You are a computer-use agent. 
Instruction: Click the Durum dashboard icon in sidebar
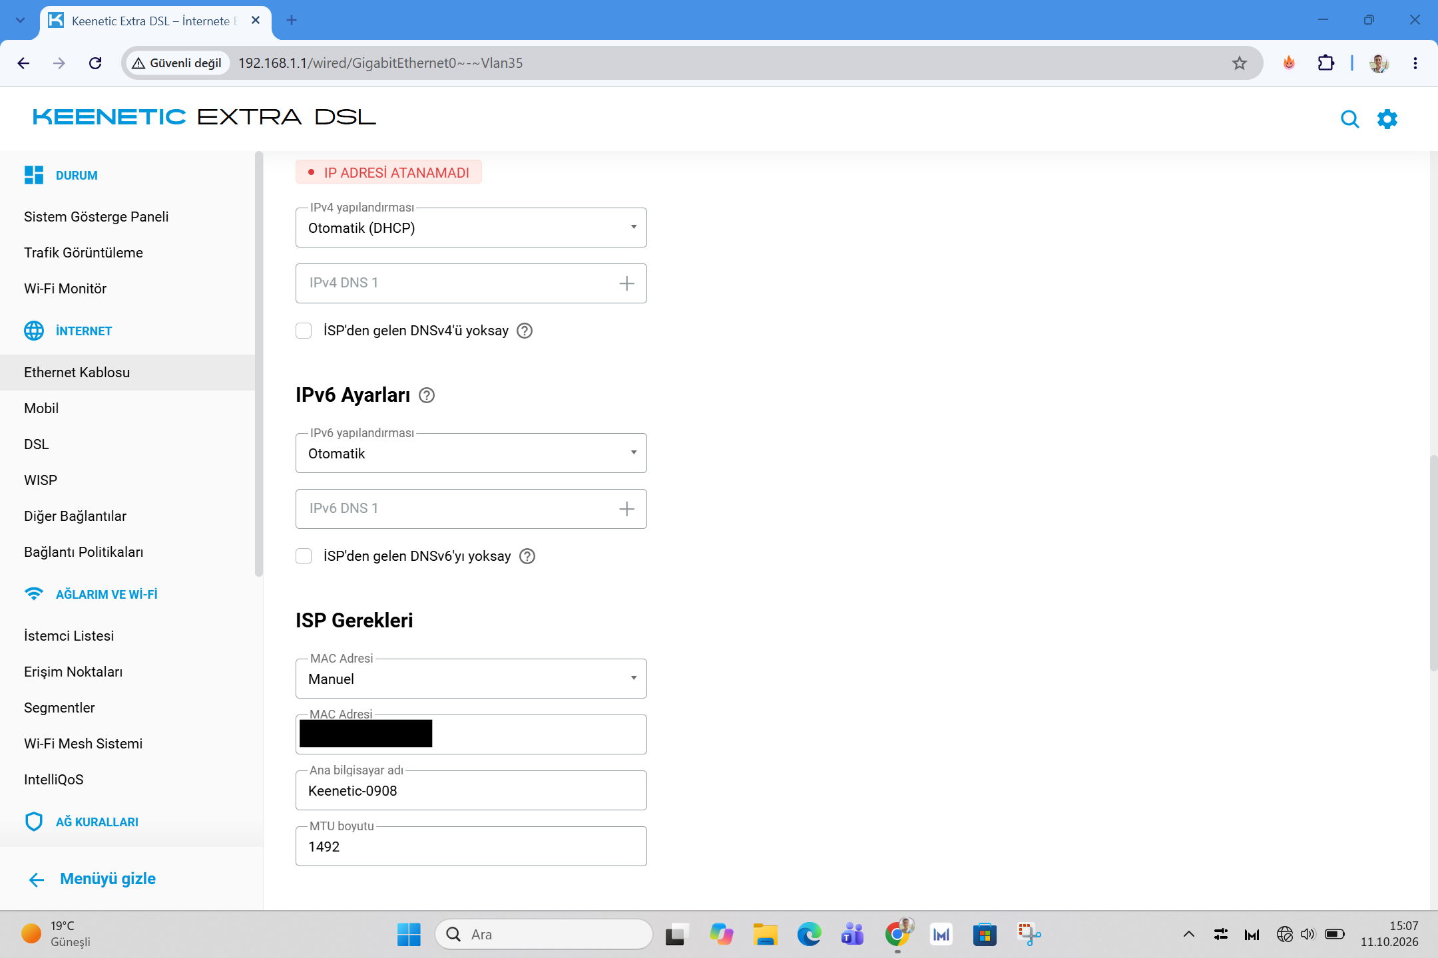point(34,175)
